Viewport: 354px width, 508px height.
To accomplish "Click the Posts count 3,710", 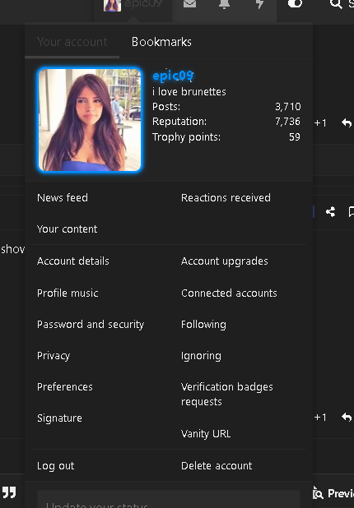I will (x=288, y=107).
